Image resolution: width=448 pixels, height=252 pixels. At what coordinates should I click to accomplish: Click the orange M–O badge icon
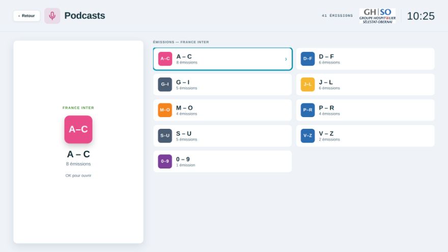(165, 110)
